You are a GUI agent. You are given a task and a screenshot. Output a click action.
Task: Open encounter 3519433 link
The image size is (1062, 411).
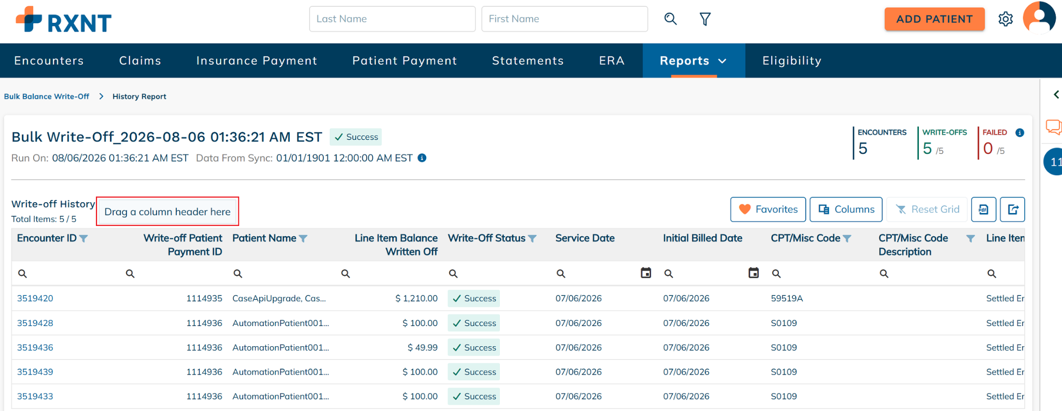click(x=35, y=396)
